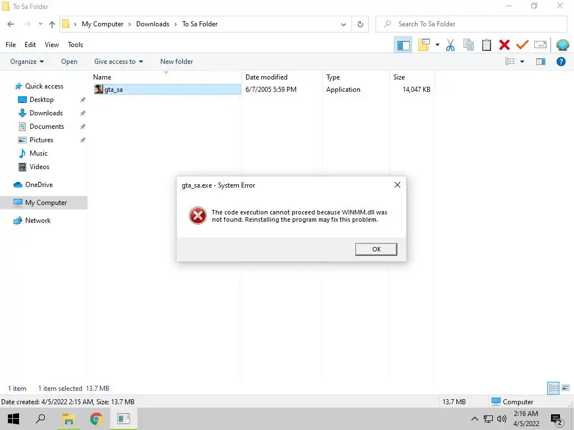Open recent locations dropdown arrow
The image size is (574, 430).
pyautogui.click(x=40, y=24)
